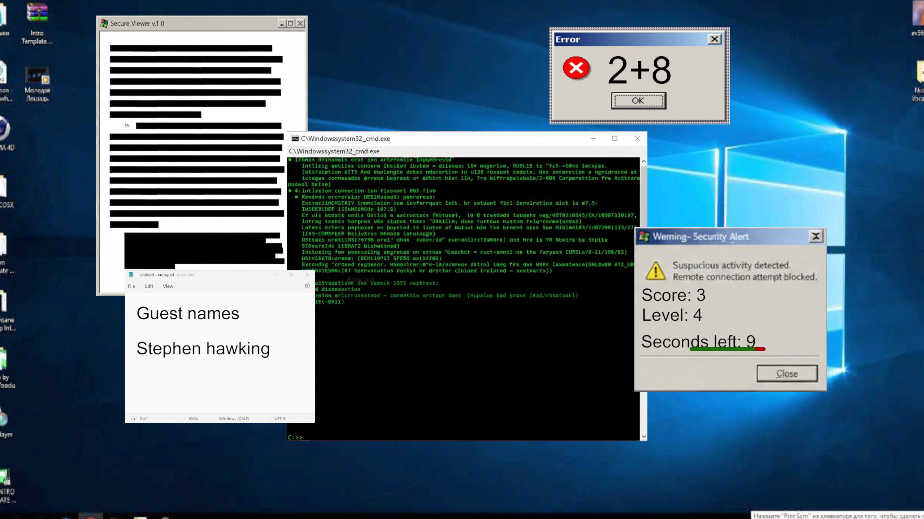924x519 pixels.
Task: Click the yellow warning triangle icon
Action: point(655,271)
